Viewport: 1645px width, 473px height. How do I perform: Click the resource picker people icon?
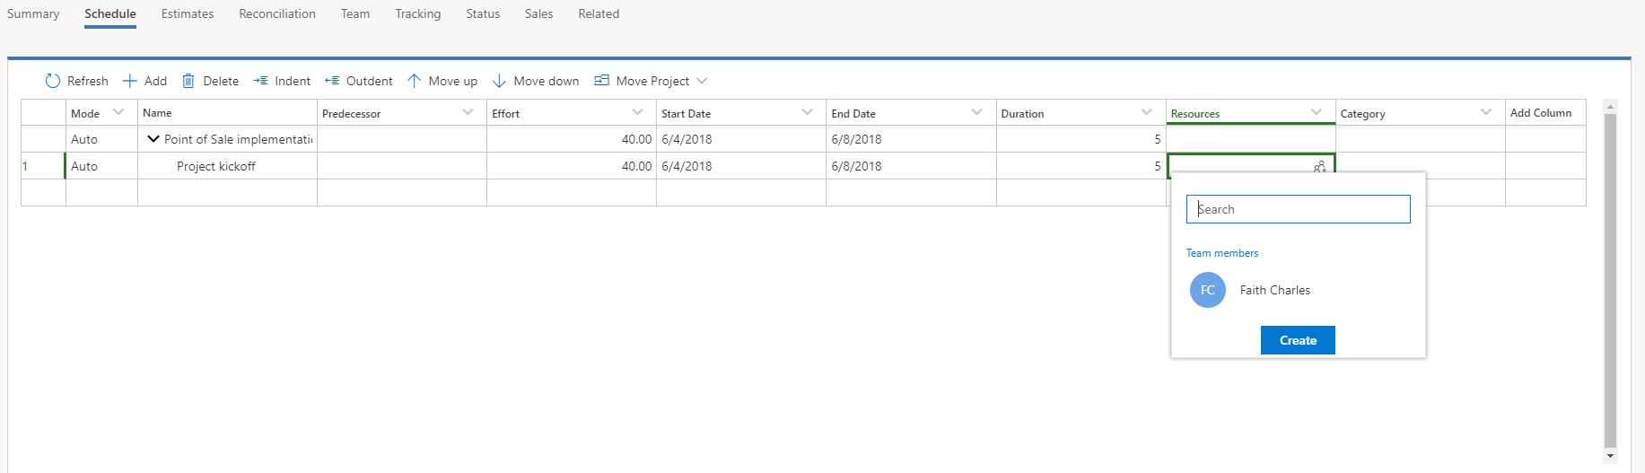pyautogui.click(x=1319, y=166)
